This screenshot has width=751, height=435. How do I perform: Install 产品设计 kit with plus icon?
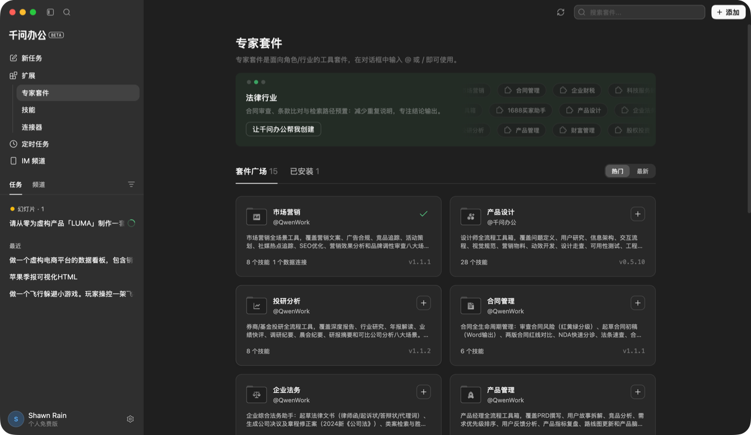638,214
